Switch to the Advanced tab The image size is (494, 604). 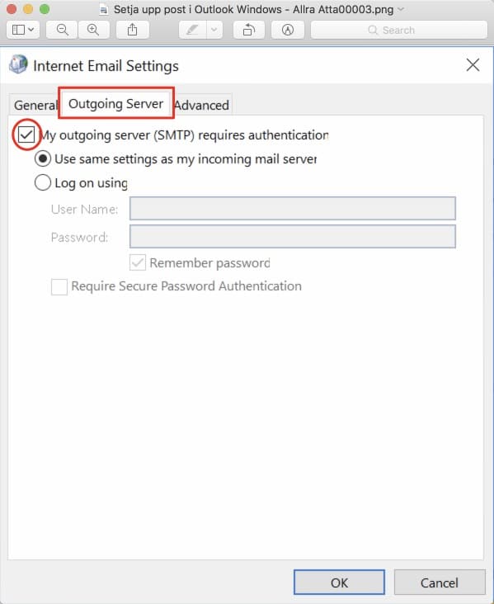click(202, 105)
